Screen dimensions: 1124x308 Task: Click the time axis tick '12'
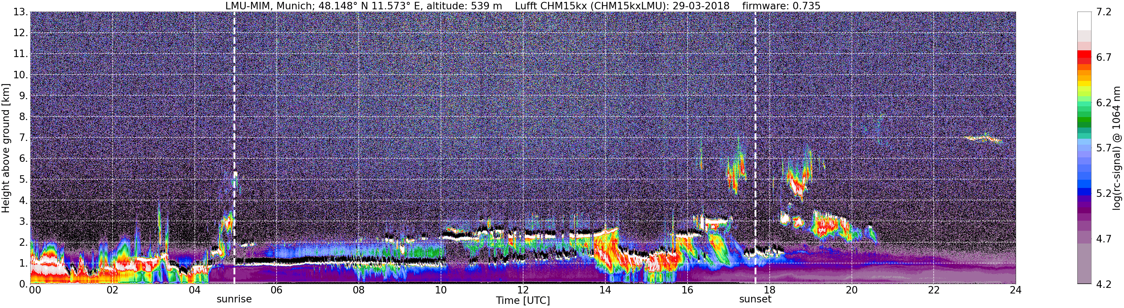click(x=523, y=290)
